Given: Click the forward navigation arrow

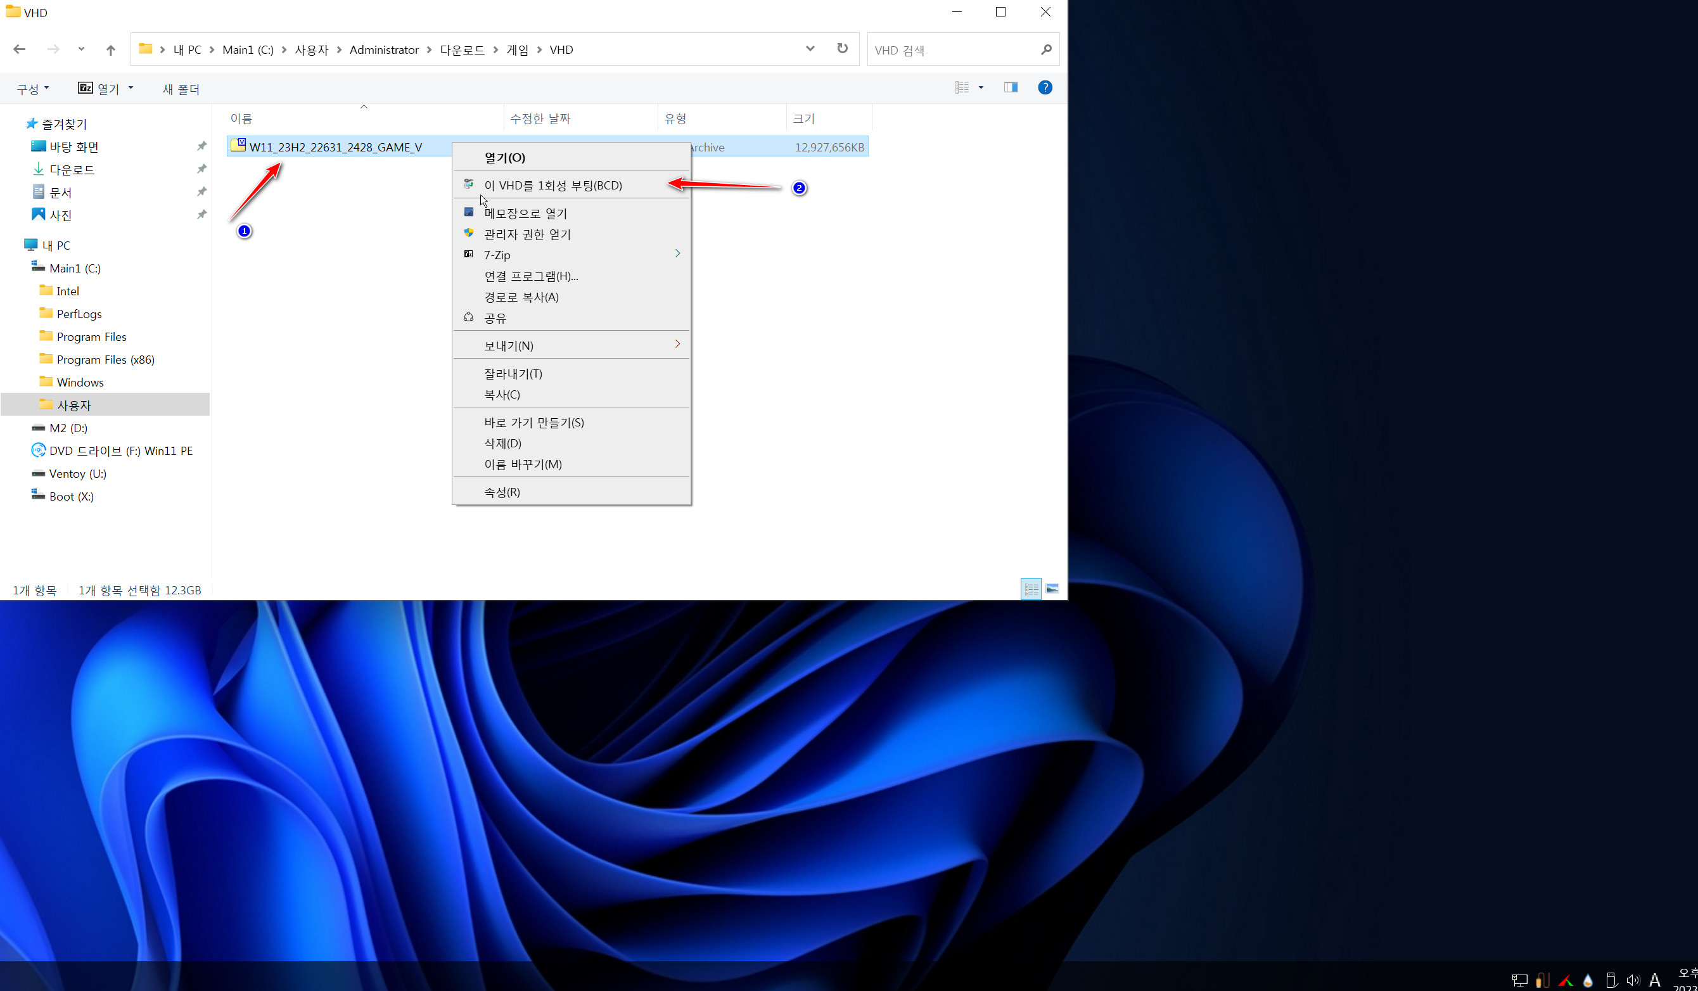Looking at the screenshot, I should click(53, 49).
